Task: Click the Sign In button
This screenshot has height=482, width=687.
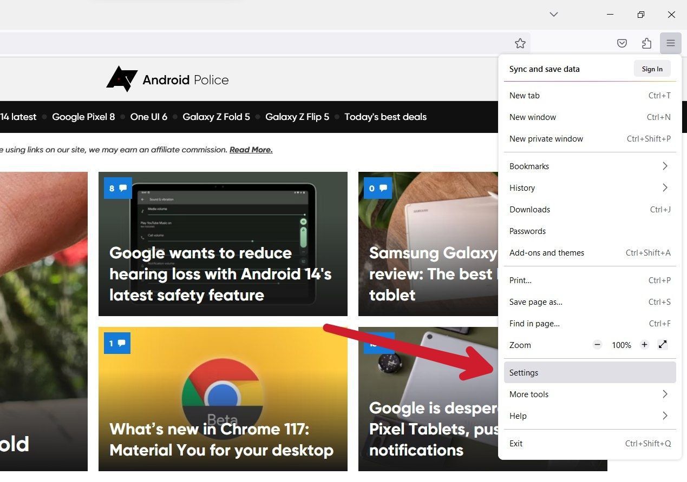Action: tap(652, 69)
